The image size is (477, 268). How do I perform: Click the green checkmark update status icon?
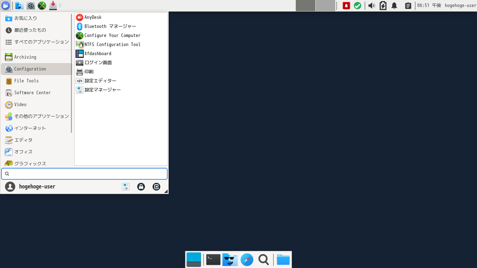[358, 6]
